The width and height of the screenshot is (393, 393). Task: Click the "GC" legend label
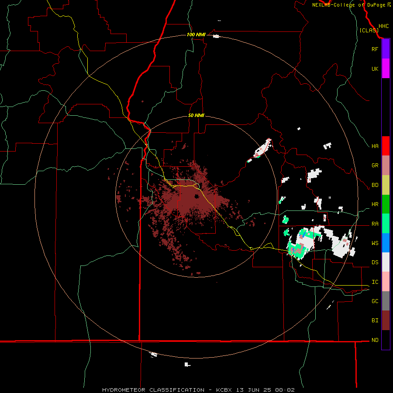tap(375, 301)
